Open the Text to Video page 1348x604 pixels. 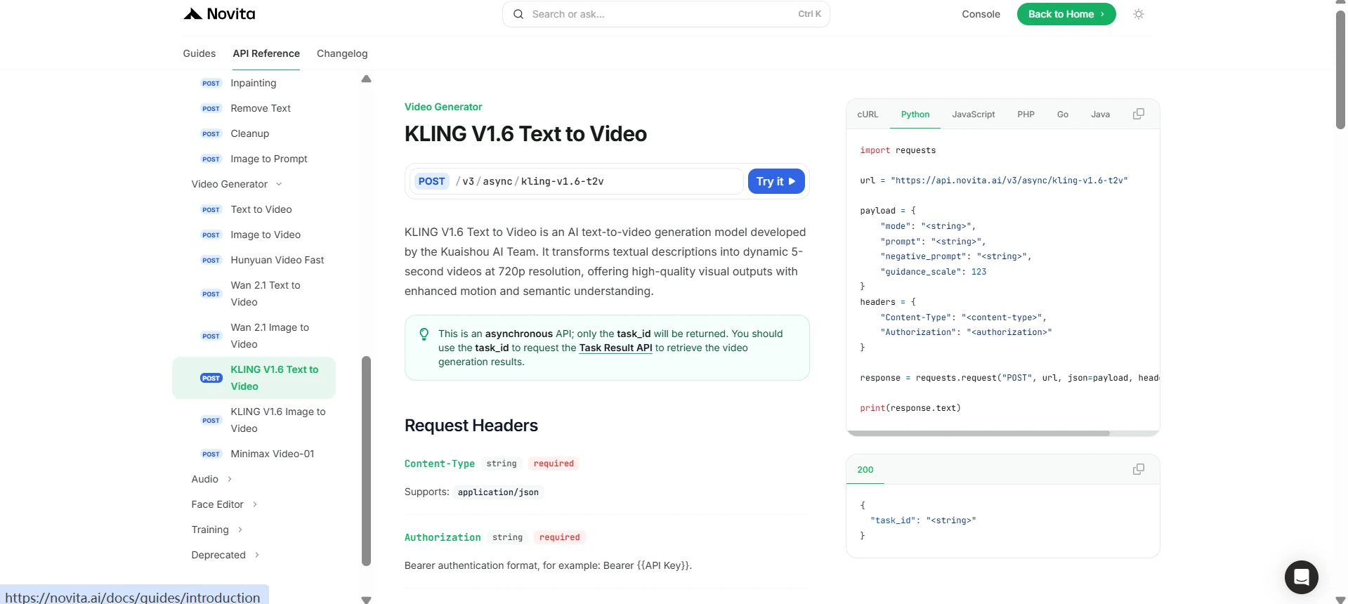pyautogui.click(x=261, y=209)
